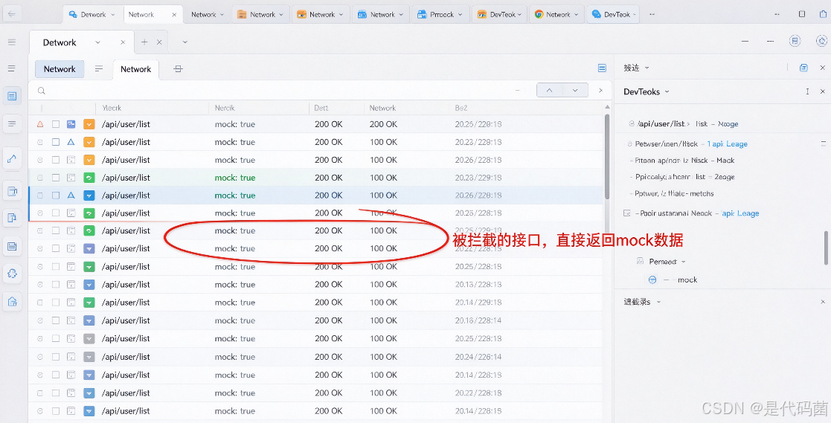Click the '200 OK' Network cell in the first row
This screenshot has height=423, width=831.
(384, 124)
